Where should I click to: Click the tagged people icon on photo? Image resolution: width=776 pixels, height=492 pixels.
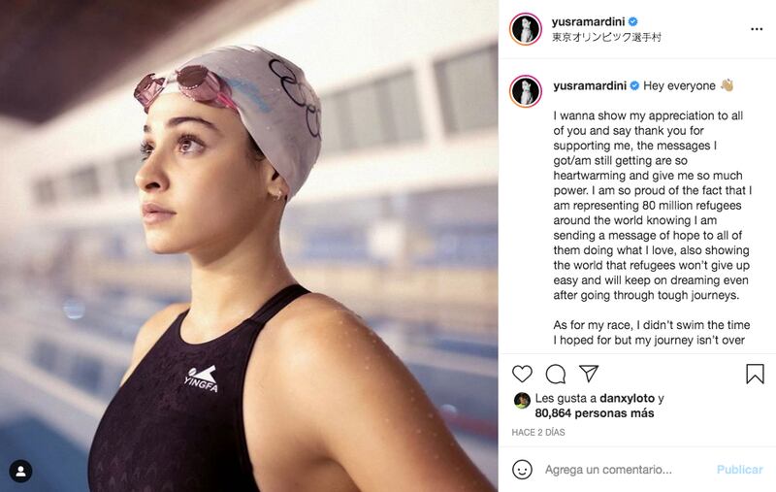[x=20, y=472]
